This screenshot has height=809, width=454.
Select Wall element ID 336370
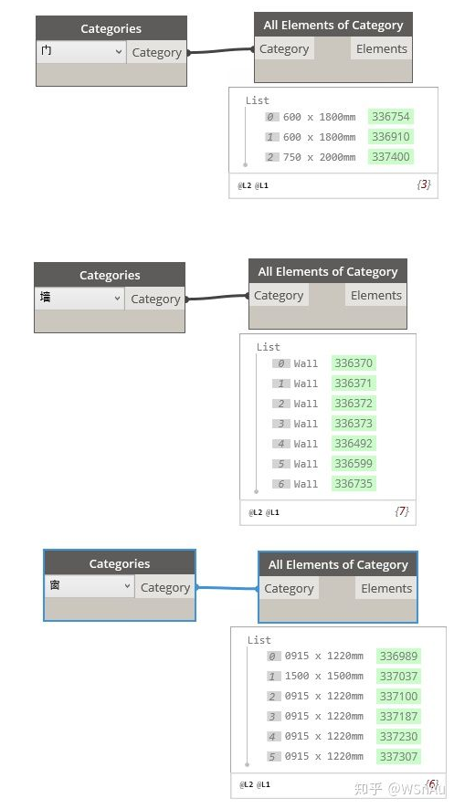(x=354, y=363)
